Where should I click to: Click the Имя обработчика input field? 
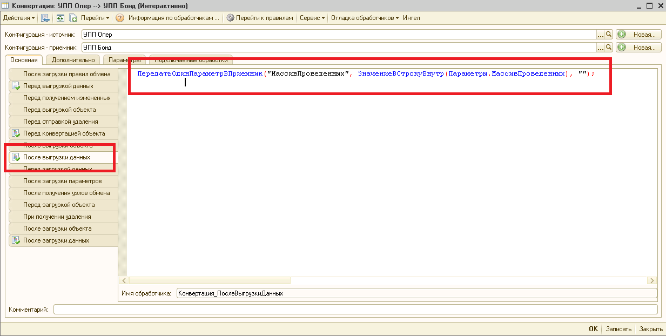(x=416, y=293)
